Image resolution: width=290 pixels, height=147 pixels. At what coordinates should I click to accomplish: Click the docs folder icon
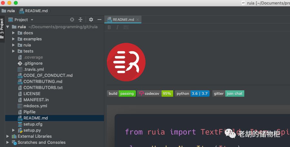20,33
